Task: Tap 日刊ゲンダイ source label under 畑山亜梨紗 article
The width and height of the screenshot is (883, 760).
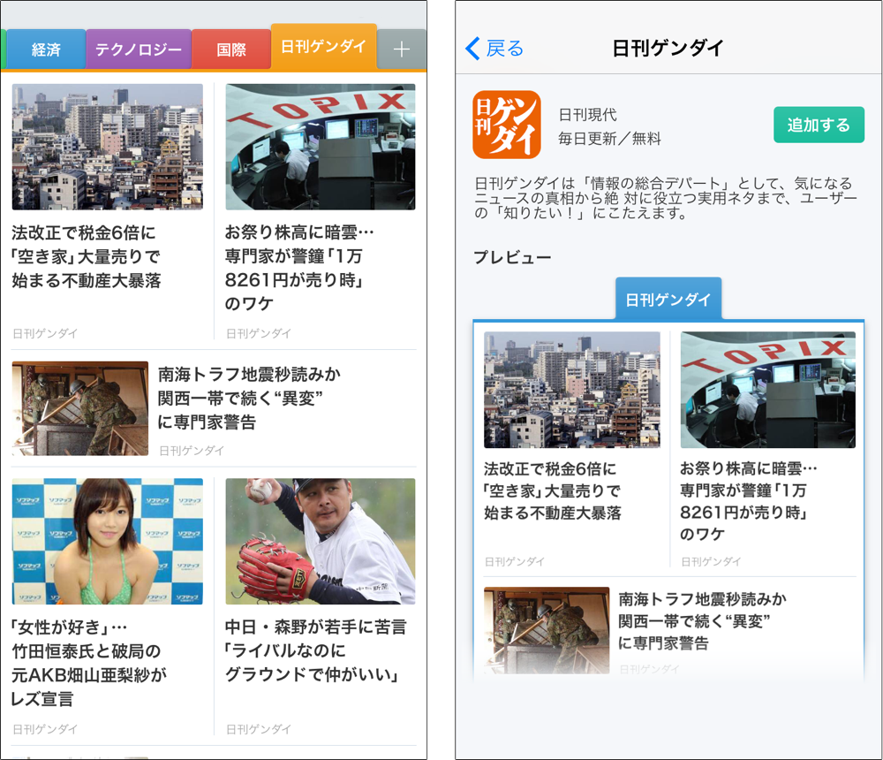Action: [x=45, y=730]
